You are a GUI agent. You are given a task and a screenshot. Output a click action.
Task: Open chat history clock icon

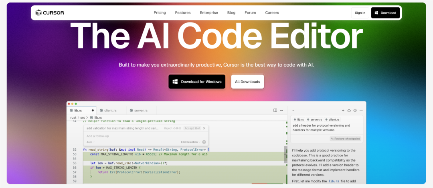355,110
